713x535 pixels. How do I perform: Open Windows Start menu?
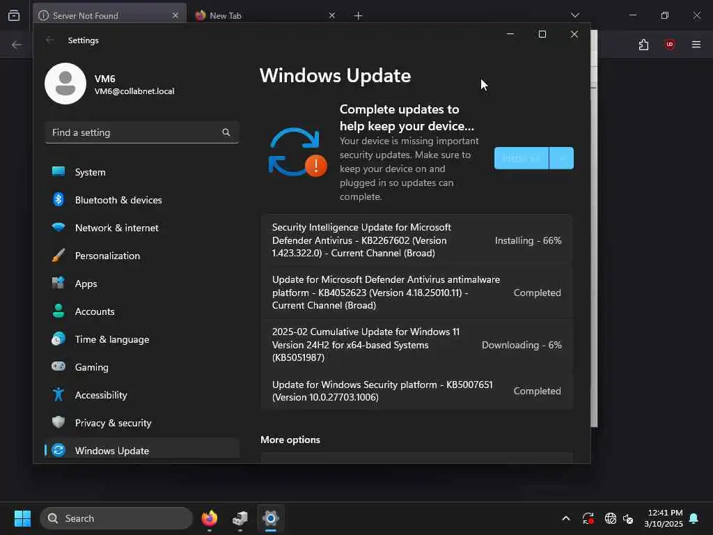[22, 518]
